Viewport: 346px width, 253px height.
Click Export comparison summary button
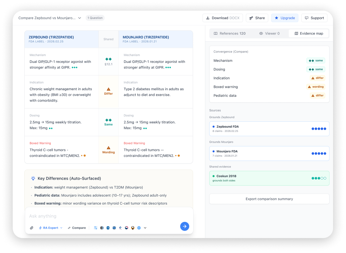point(269,199)
